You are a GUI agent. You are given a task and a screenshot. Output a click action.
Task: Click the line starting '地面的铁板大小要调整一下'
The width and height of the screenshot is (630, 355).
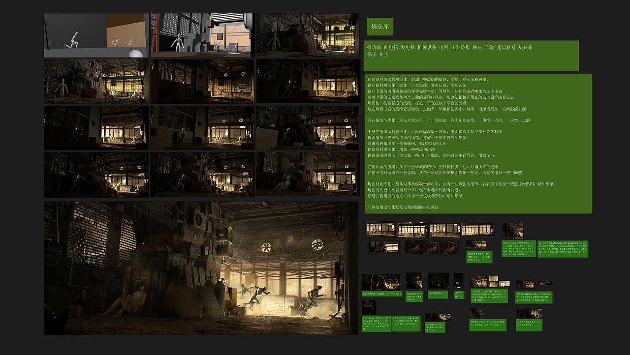point(414,190)
